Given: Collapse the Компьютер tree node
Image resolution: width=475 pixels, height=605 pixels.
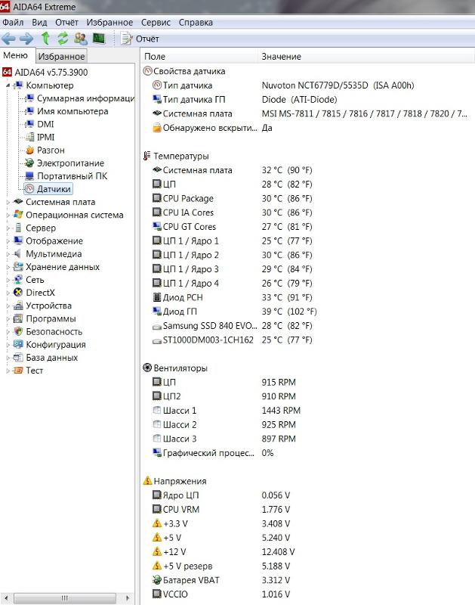Looking at the screenshot, I should tap(8, 85).
